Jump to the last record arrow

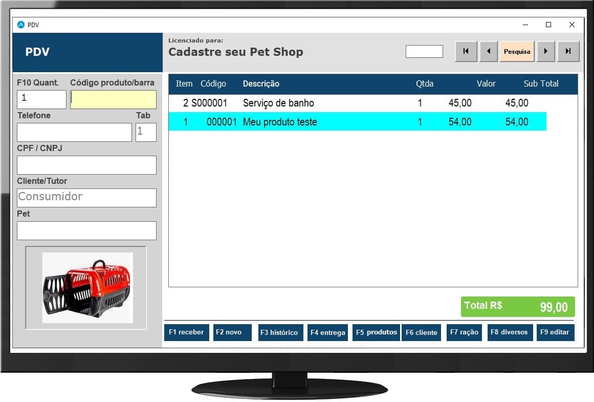pos(568,52)
